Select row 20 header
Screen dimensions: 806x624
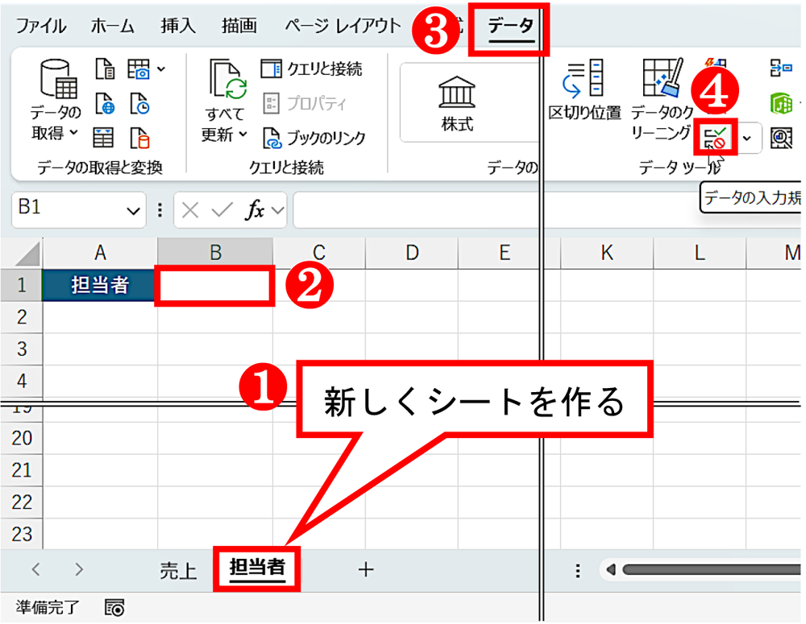(x=21, y=438)
